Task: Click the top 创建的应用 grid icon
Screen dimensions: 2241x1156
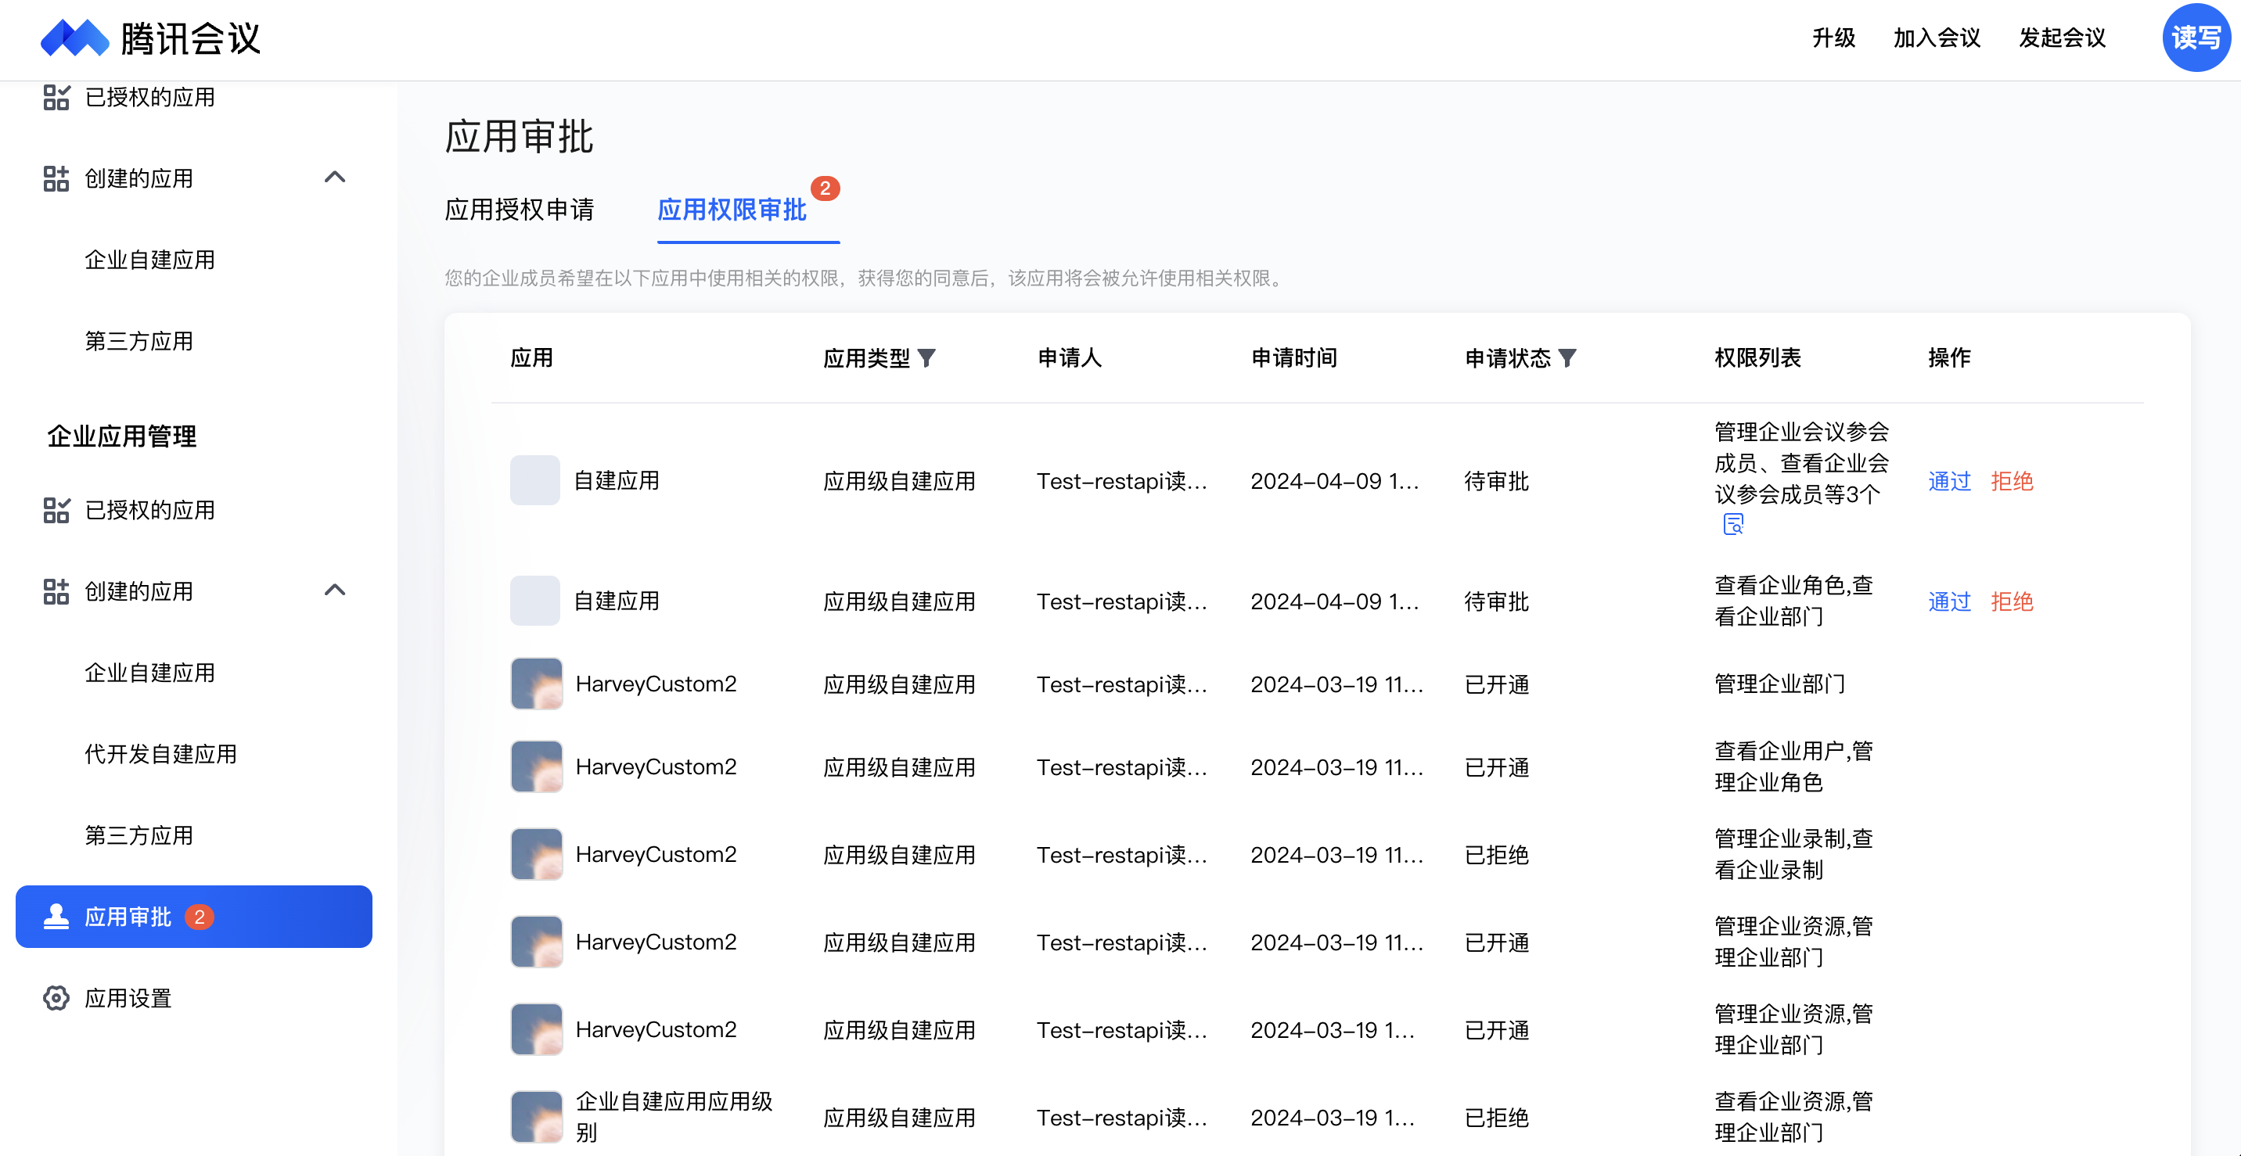Action: click(x=56, y=178)
